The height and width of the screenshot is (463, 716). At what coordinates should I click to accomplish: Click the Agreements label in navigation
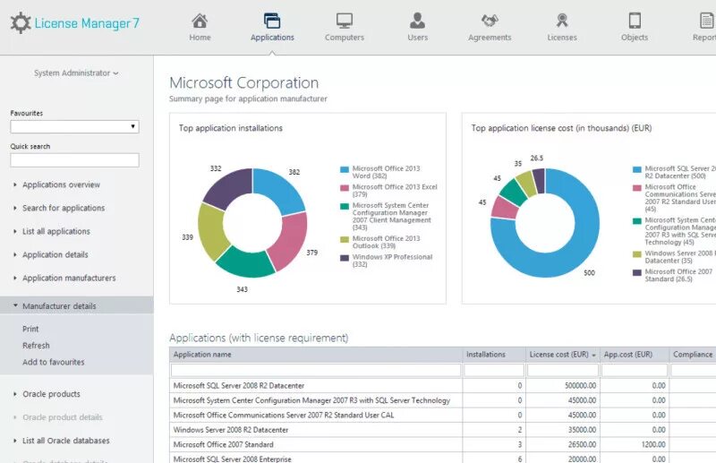click(x=490, y=38)
